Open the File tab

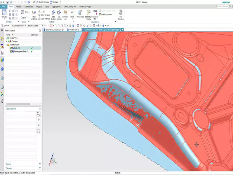click(3, 7)
